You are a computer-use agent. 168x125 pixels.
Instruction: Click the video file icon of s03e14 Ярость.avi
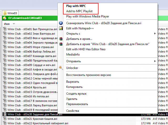pyautogui.click(x=5, y=87)
